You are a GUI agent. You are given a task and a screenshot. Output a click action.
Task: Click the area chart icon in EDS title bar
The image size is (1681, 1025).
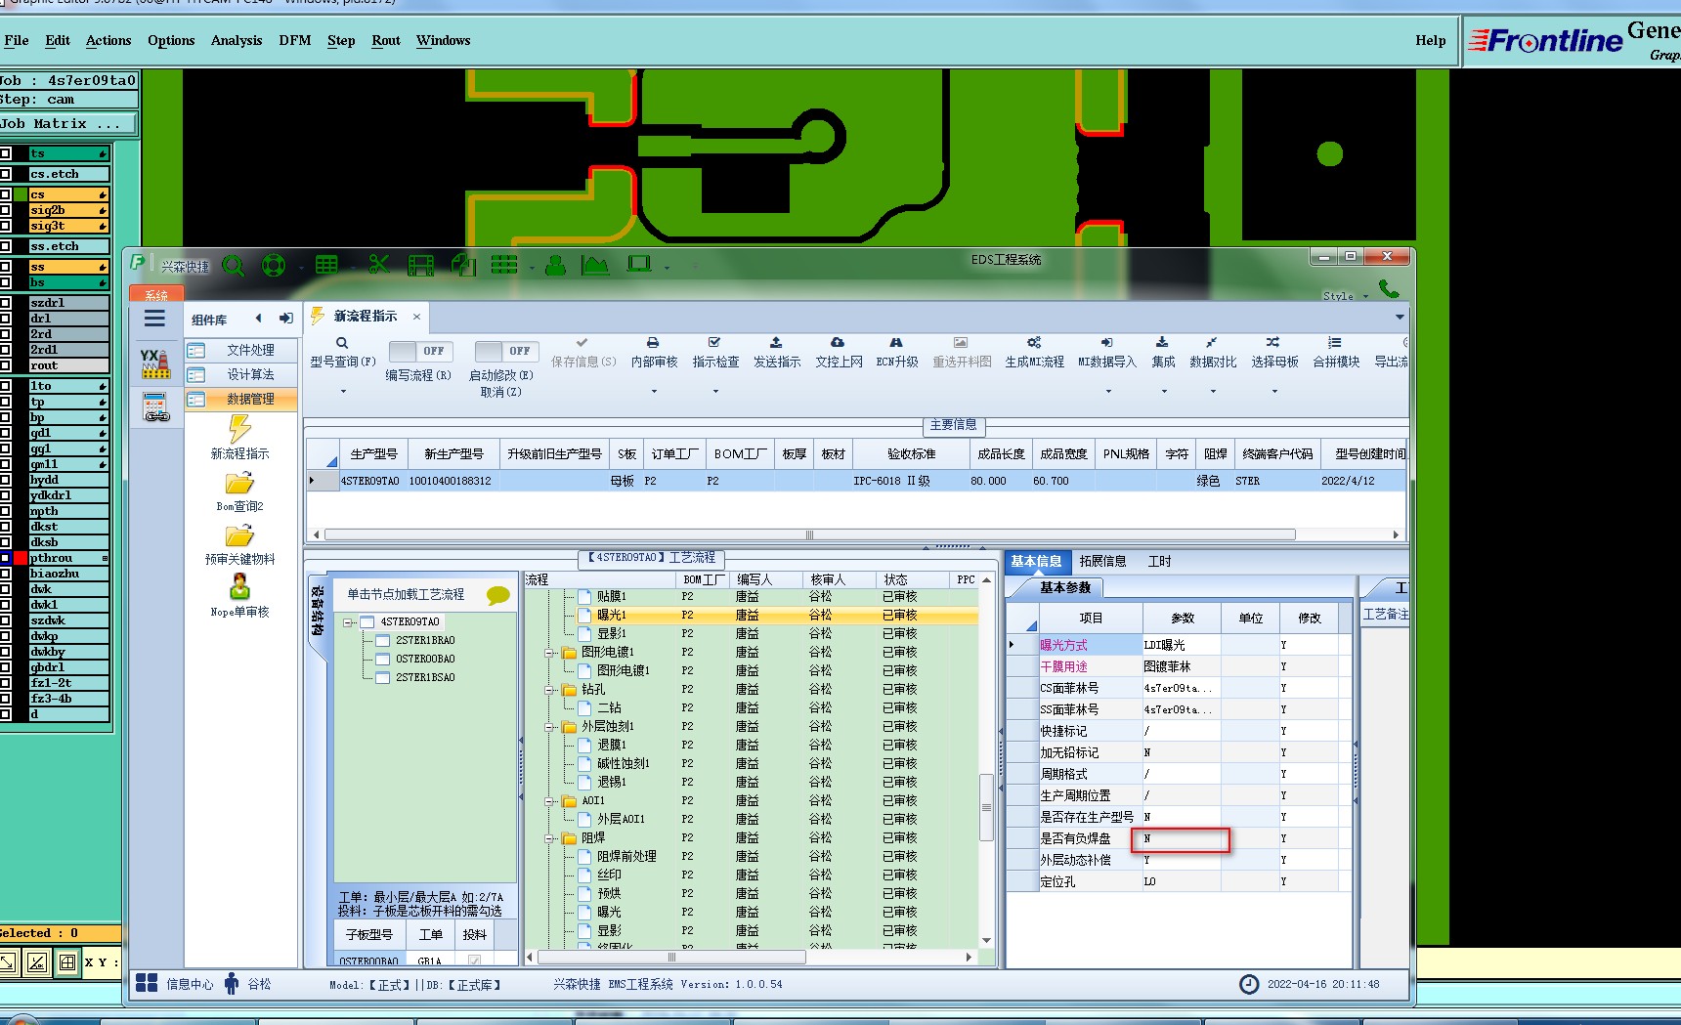(x=595, y=265)
